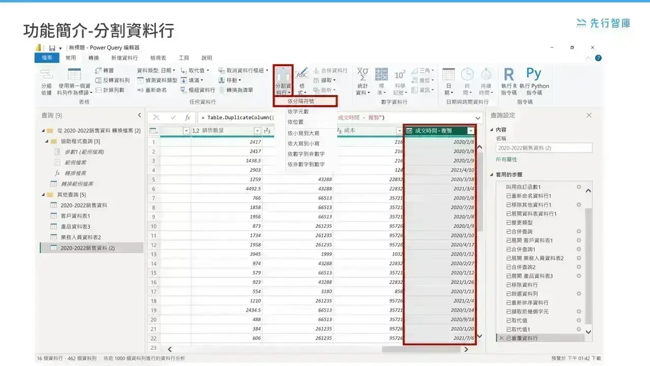Image resolution: width=650 pixels, height=366 pixels.
Task: Click Pivot Column (樞紐資料行)
Action: point(198,90)
